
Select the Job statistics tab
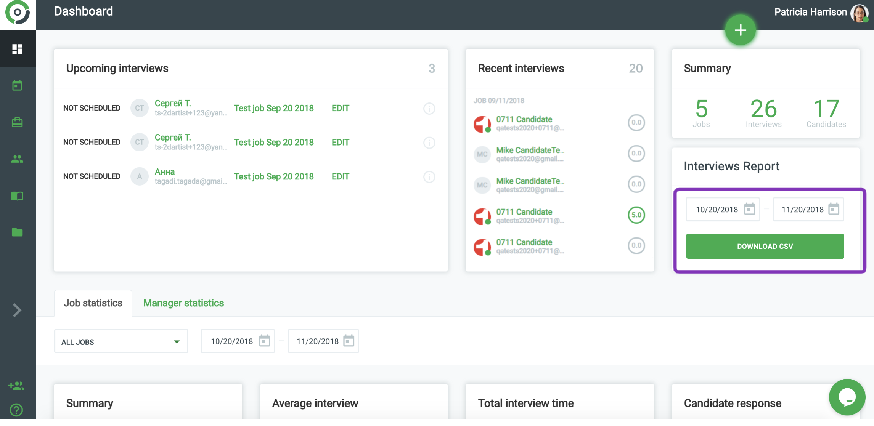point(93,303)
